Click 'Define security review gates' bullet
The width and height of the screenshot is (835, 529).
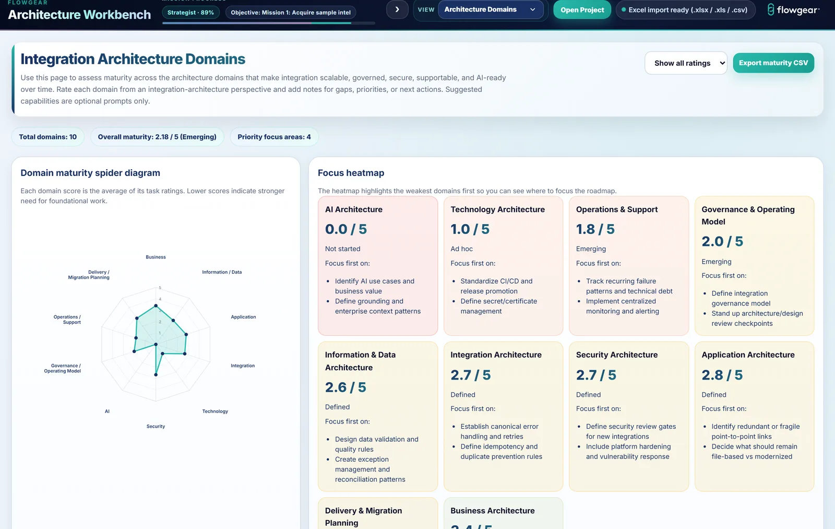coord(631,431)
